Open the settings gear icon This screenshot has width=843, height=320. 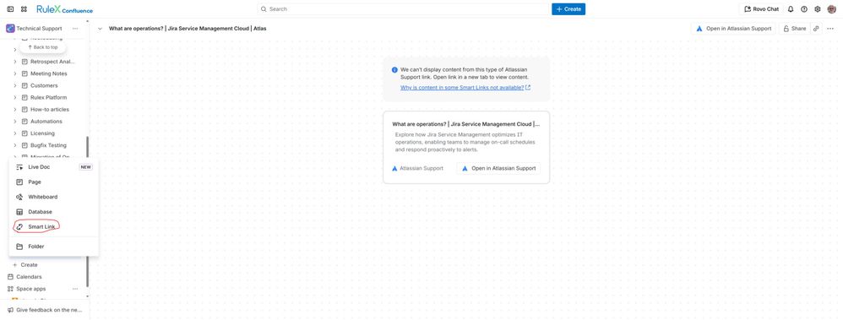coord(818,9)
